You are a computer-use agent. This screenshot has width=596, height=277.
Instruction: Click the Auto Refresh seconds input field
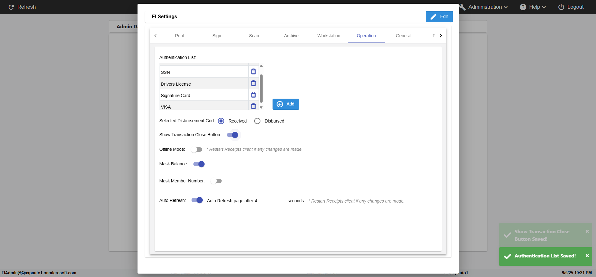pyautogui.click(x=271, y=201)
